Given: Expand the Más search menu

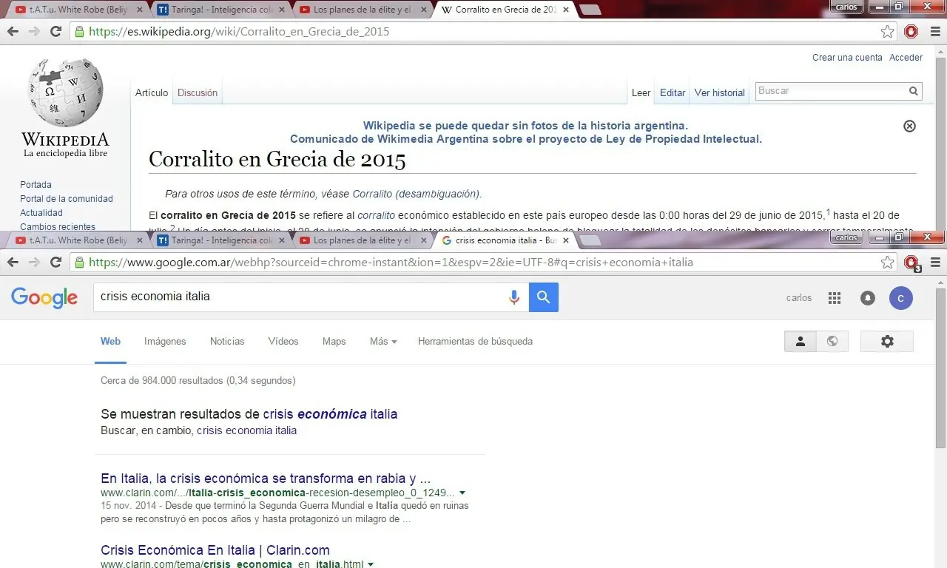Looking at the screenshot, I should pyautogui.click(x=383, y=341).
